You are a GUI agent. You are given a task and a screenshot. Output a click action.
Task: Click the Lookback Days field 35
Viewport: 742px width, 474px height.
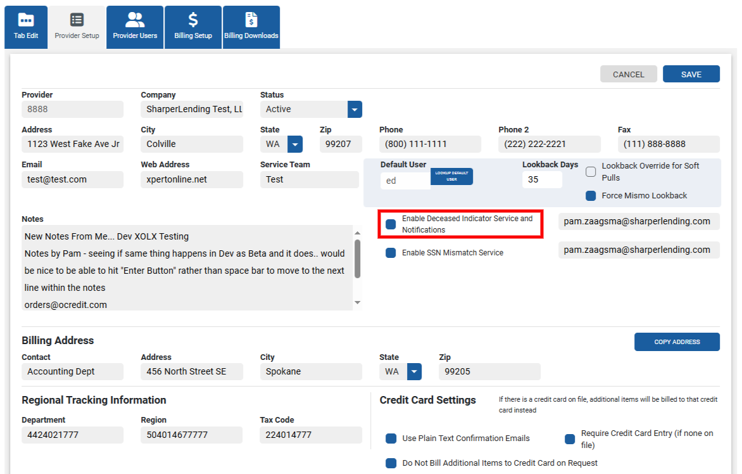(543, 179)
